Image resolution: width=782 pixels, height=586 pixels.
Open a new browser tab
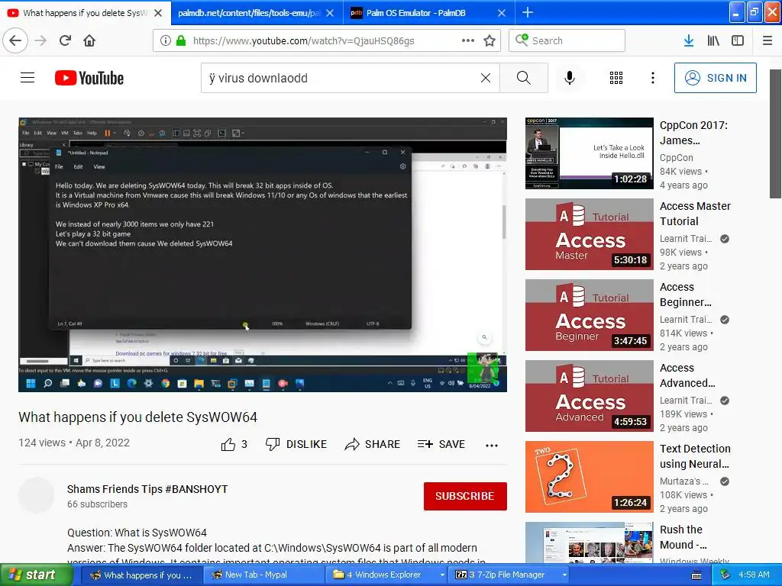(x=527, y=12)
